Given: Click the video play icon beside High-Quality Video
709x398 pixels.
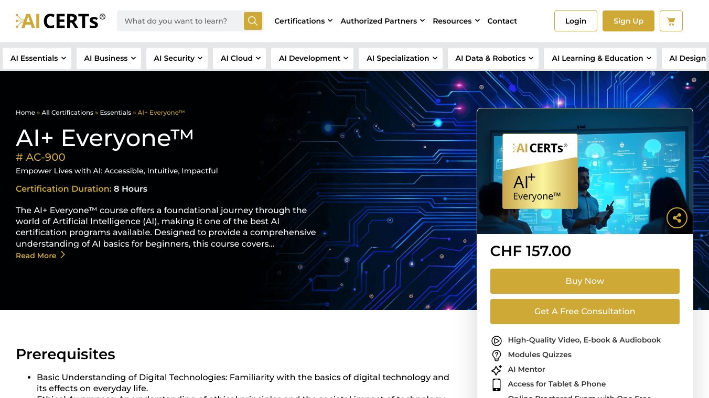Looking at the screenshot, I should pos(496,340).
